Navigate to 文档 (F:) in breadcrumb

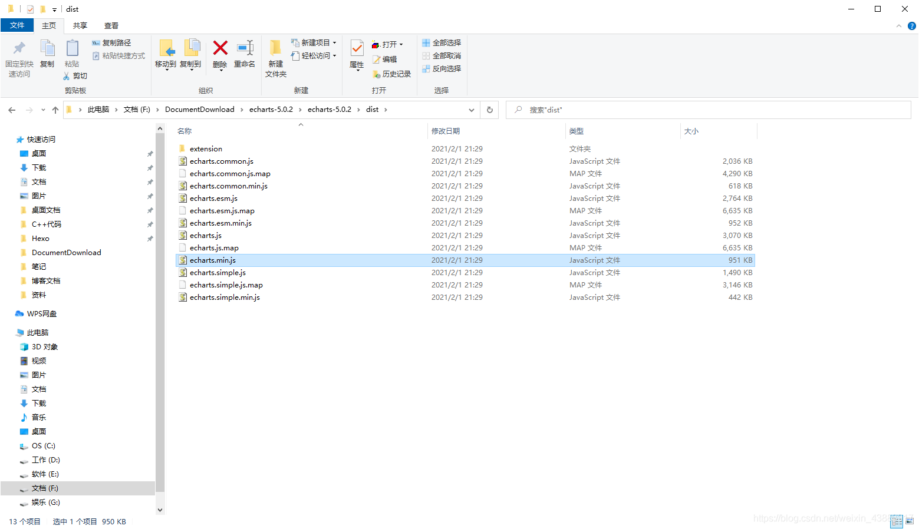pyautogui.click(x=137, y=110)
